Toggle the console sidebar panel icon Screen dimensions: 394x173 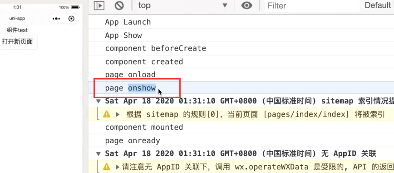(x=99, y=5)
